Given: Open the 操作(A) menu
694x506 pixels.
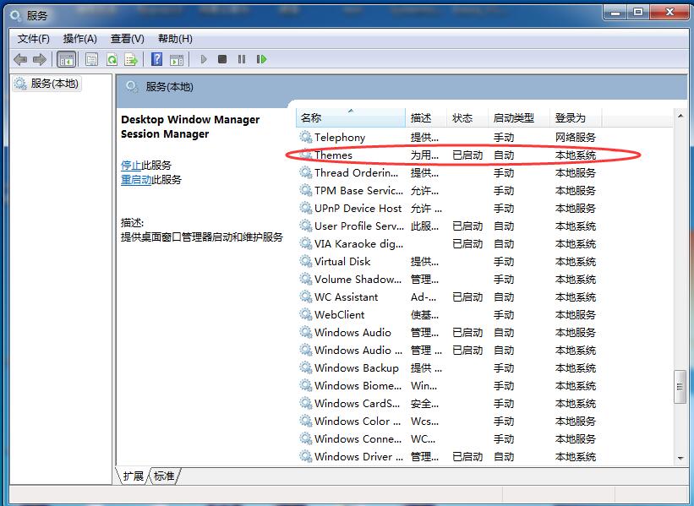Looking at the screenshot, I should pos(79,39).
